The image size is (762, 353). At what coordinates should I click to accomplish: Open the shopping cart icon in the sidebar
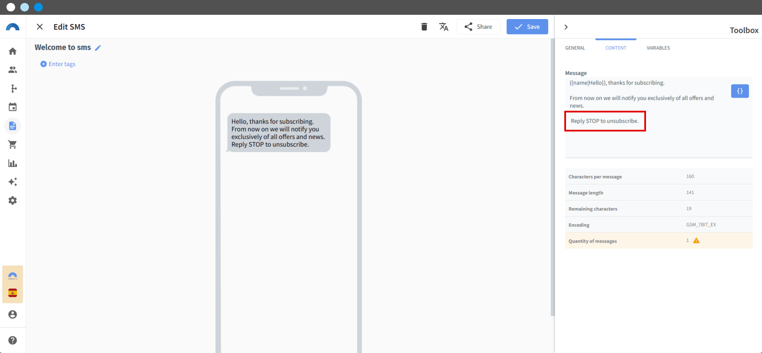pyautogui.click(x=13, y=145)
